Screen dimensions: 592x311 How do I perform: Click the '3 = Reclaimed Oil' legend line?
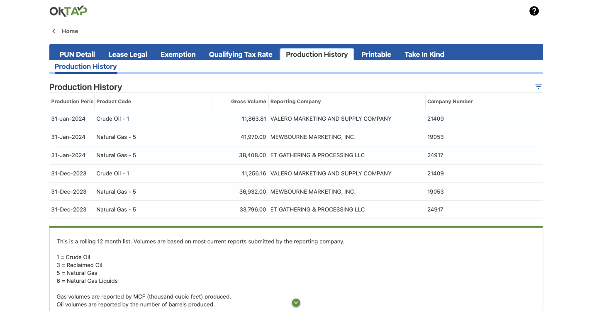[79, 265]
